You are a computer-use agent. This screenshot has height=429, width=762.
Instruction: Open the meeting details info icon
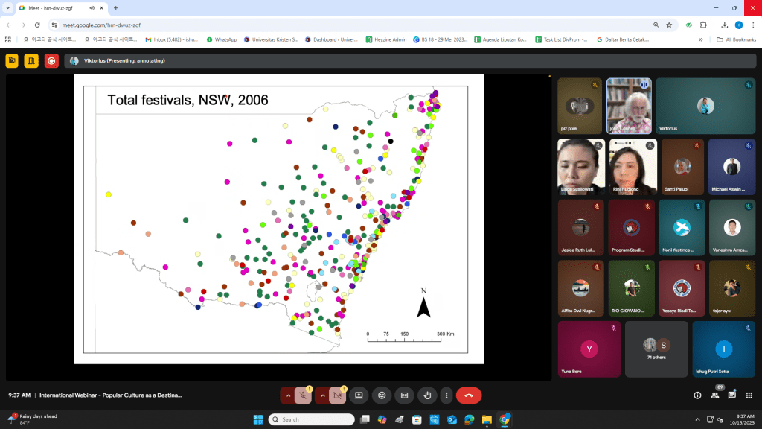click(x=697, y=395)
